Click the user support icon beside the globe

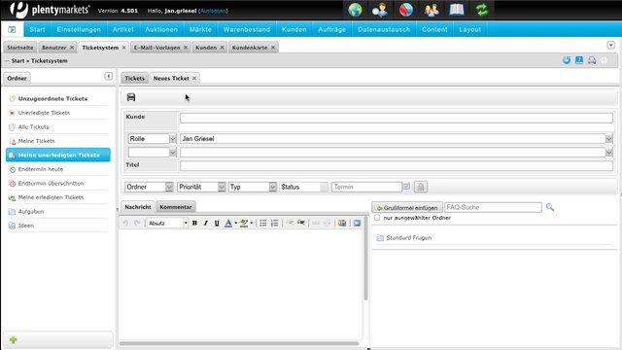tap(380, 10)
